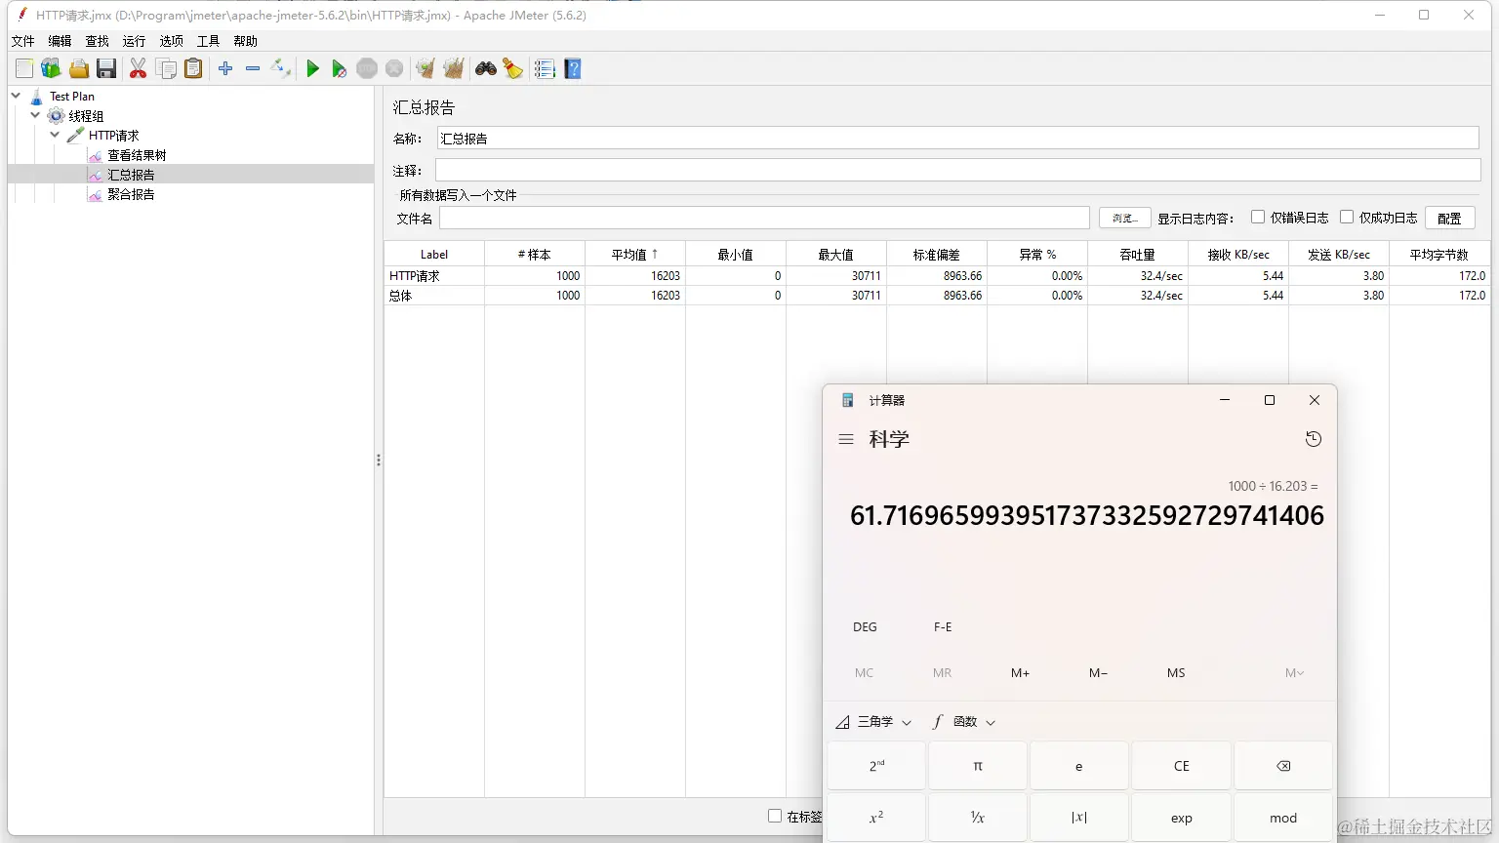Open the 工具 menu
1499x843 pixels.
coord(208,41)
